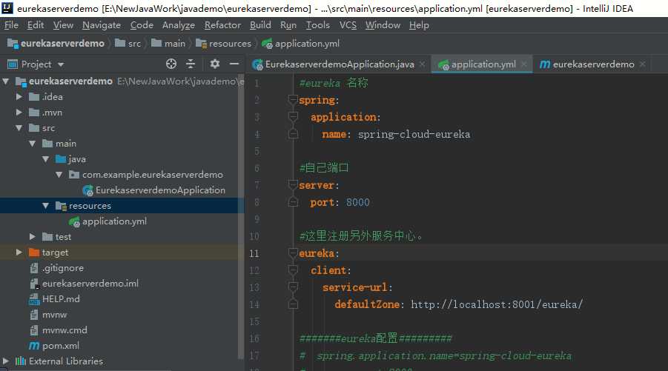Open the Refactor menu
668x371 pixels.
(x=222, y=25)
